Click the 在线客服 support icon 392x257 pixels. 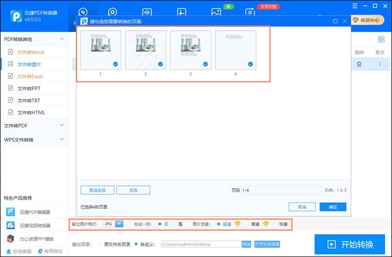pos(9,251)
